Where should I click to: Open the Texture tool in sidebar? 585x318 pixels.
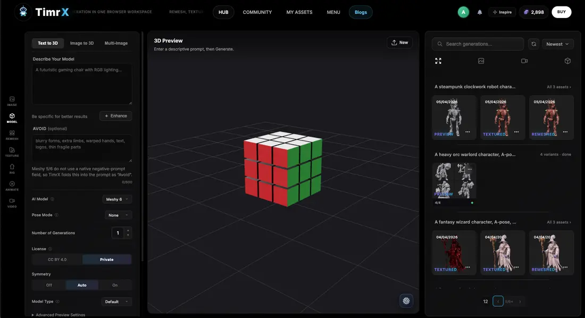(x=12, y=152)
